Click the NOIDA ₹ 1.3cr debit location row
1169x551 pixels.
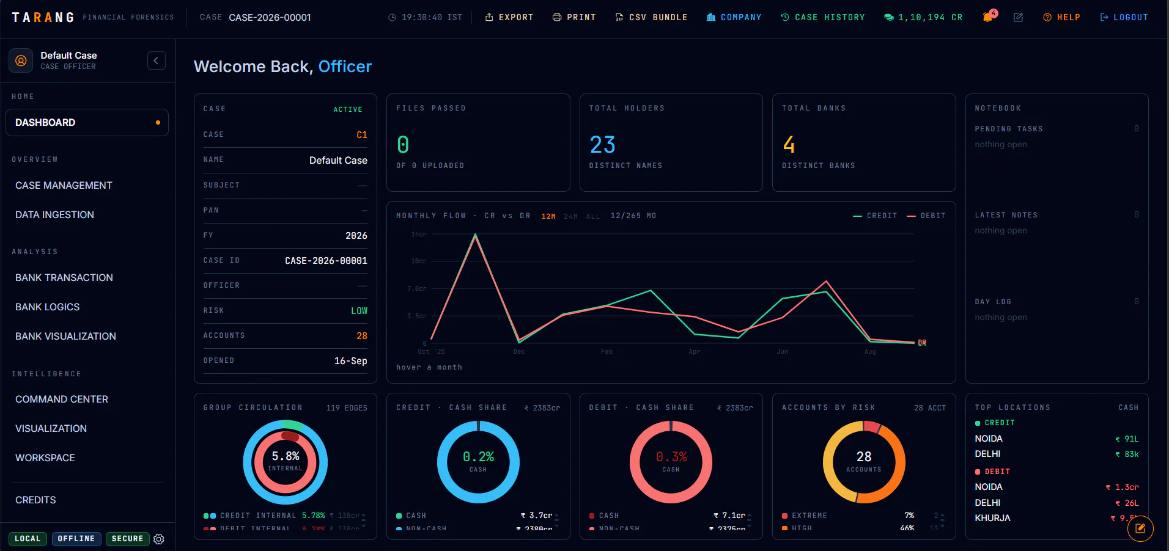[1057, 487]
